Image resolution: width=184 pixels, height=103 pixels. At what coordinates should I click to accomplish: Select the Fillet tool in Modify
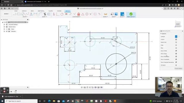pyautogui.click(x=40, y=14)
